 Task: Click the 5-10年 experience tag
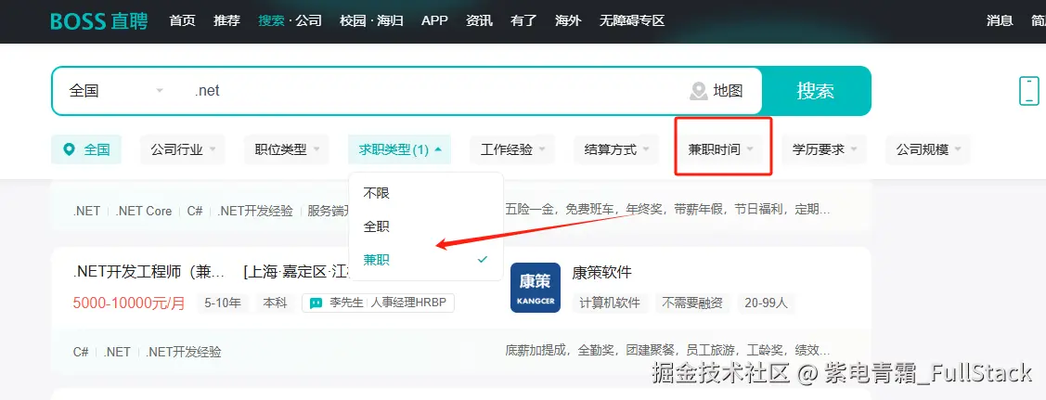pyautogui.click(x=223, y=303)
